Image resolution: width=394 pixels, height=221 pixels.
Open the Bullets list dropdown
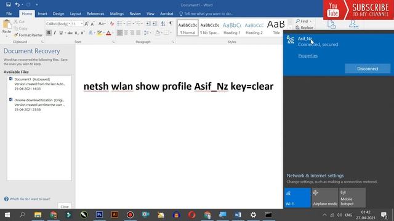click(x=124, y=23)
